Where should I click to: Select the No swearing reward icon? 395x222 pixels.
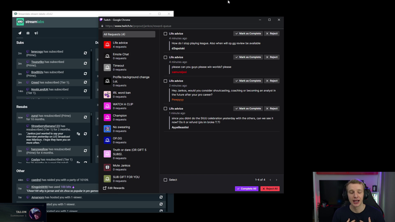coord(107,129)
